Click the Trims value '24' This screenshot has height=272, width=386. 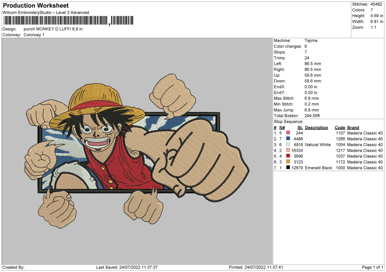coord(307,58)
